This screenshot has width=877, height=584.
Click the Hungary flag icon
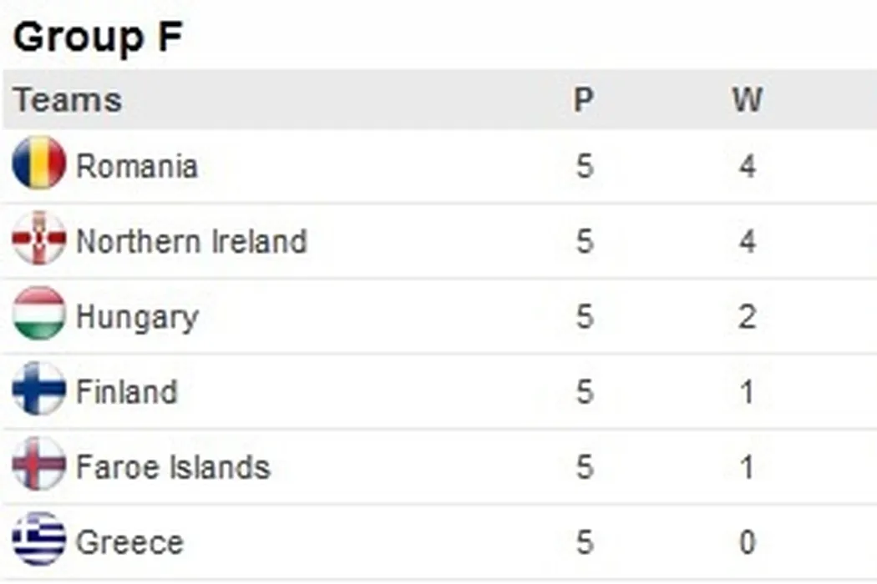pos(38,314)
